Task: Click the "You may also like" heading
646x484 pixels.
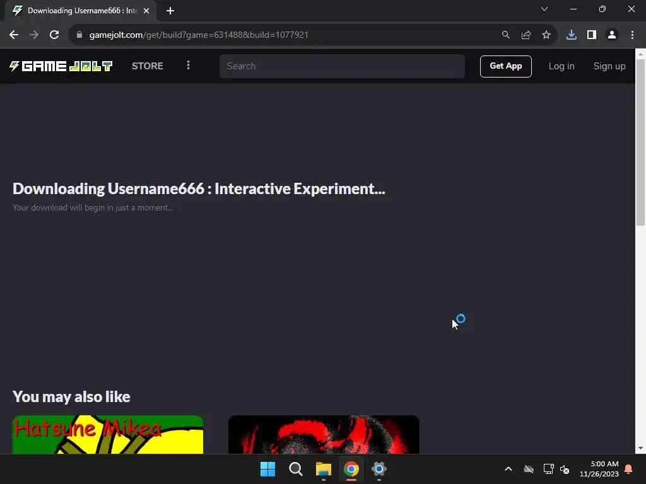Action: pyautogui.click(x=71, y=397)
